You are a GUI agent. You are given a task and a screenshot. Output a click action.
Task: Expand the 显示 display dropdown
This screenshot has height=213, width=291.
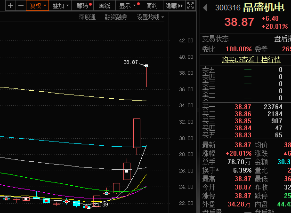point(128,6)
